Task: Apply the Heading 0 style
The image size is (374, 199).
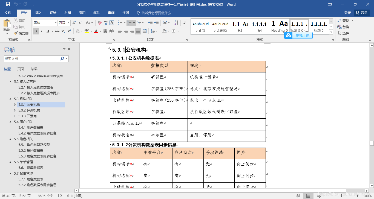Action: click(x=280, y=27)
